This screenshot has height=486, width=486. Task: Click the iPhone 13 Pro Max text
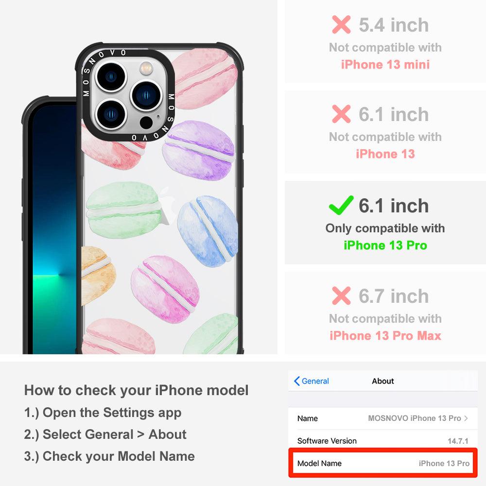(385, 336)
